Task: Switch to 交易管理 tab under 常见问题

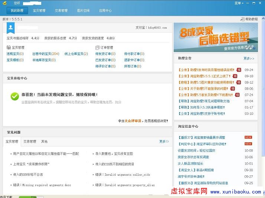Action: point(30,142)
